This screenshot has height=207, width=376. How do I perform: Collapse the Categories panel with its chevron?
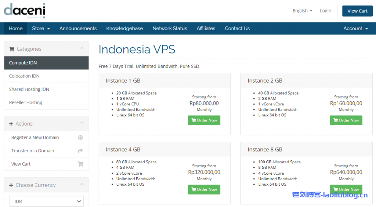tap(82, 48)
